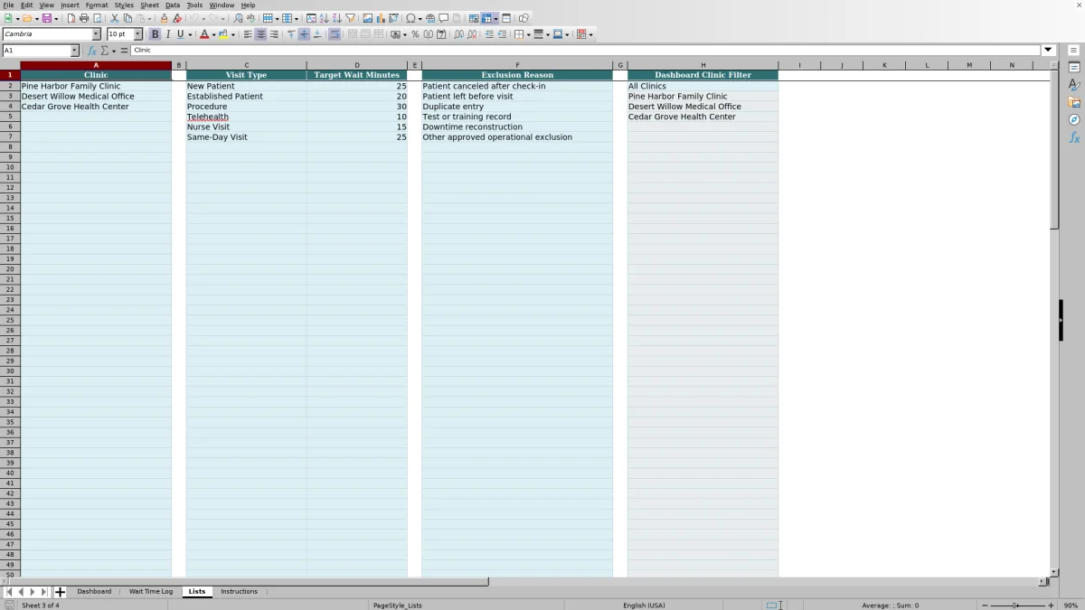This screenshot has height=610, width=1085.
Task: Switch to the Instructions sheet tab
Action: pos(239,592)
